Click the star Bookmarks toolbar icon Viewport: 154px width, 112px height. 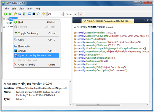click(x=43, y=14)
